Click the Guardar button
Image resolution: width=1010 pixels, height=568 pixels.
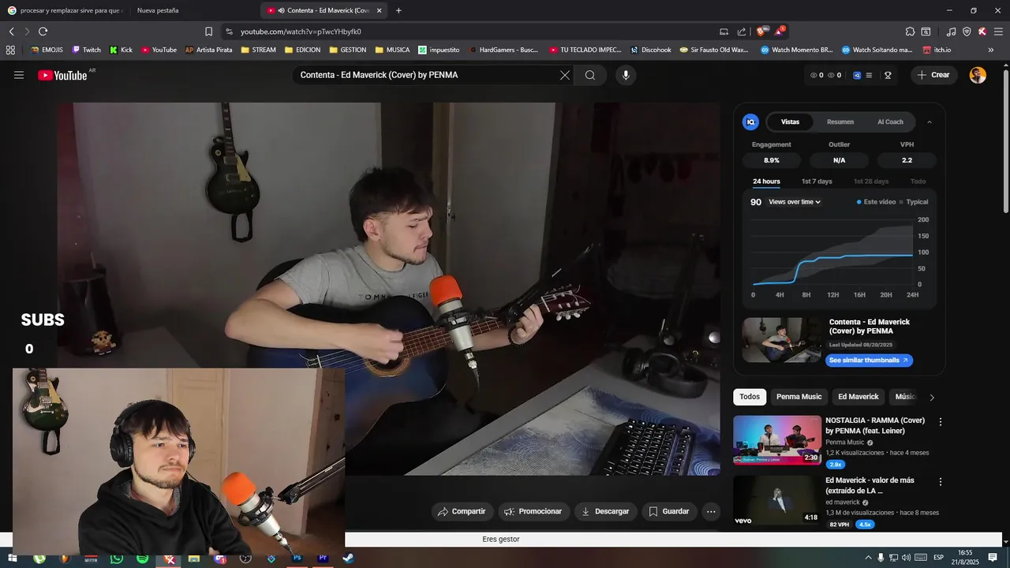click(669, 511)
